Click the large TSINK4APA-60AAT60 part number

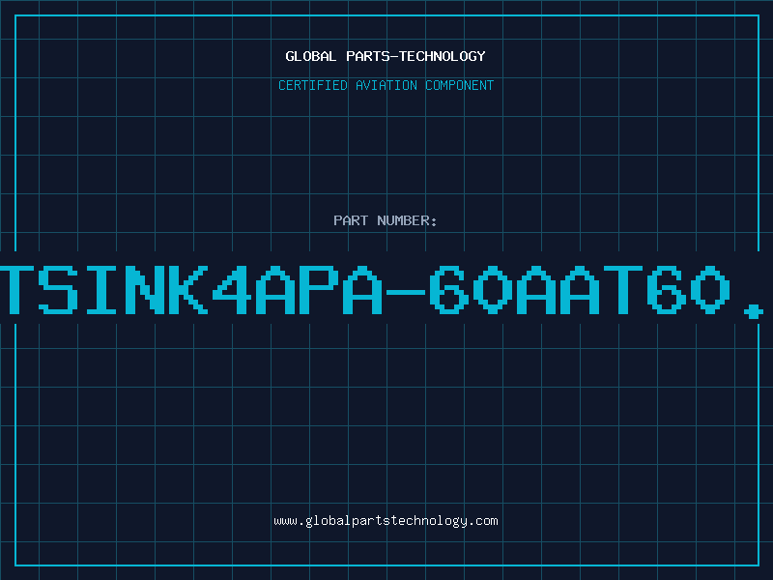click(382, 290)
